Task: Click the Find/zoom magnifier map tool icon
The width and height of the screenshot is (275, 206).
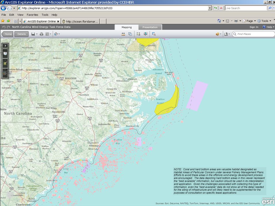Action: [154, 34]
